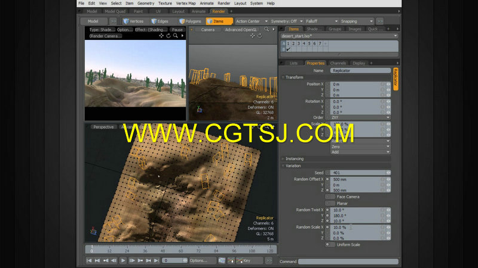Image resolution: width=478 pixels, height=268 pixels.
Task: Click Advanced OpenGL viewport button
Action: (x=241, y=30)
